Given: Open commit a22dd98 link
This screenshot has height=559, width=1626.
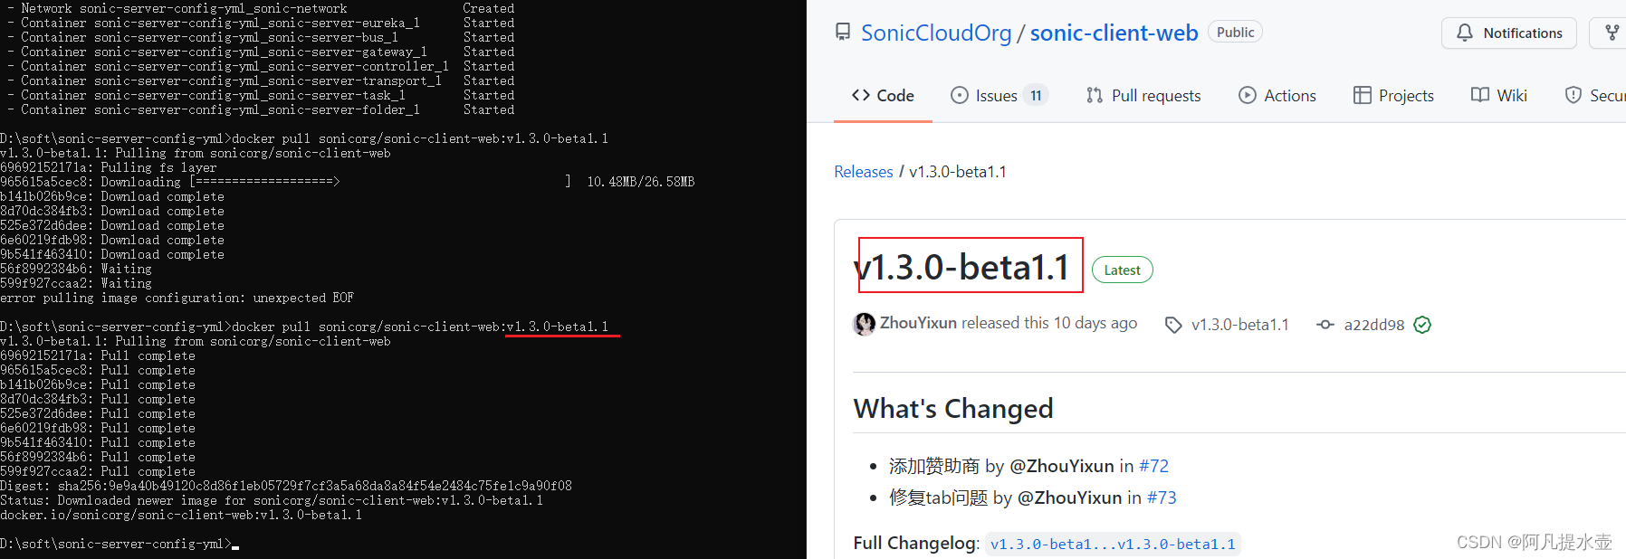Looking at the screenshot, I should pos(1374,325).
